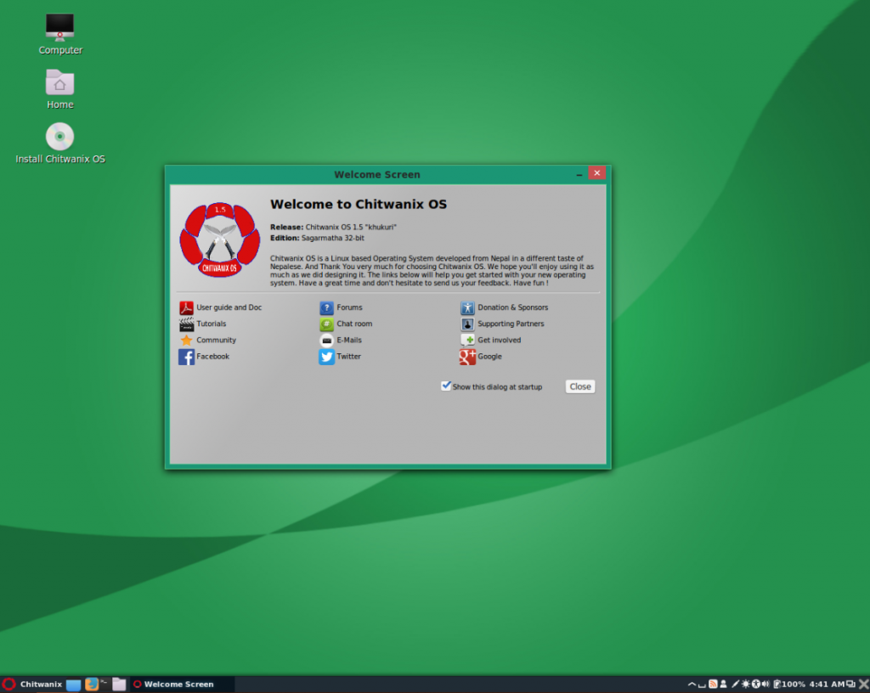Open the Facebook icon
Image resolution: width=870 pixels, height=693 pixels.
pos(186,357)
